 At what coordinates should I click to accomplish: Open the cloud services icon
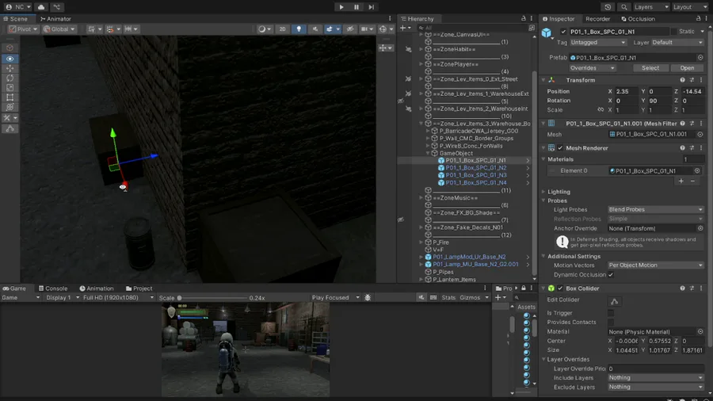coord(41,7)
